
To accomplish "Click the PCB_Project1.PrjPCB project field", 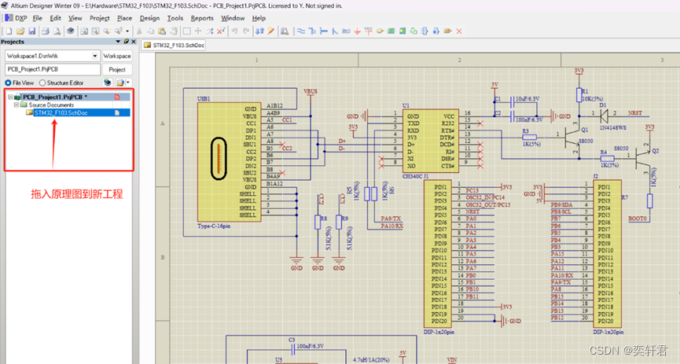I will point(53,69).
